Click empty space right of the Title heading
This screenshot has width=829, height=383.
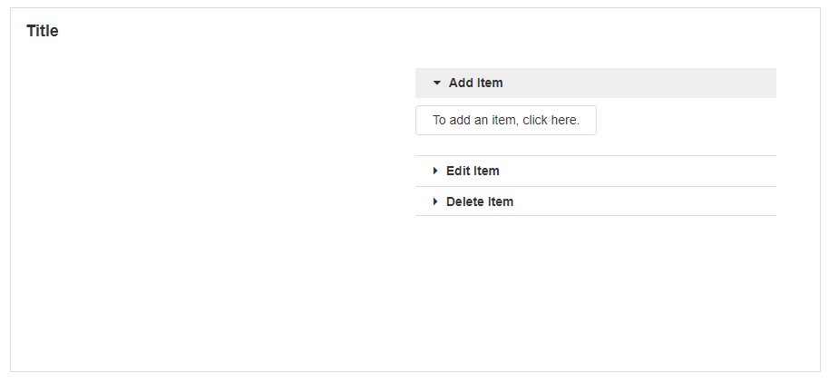(x=408, y=31)
